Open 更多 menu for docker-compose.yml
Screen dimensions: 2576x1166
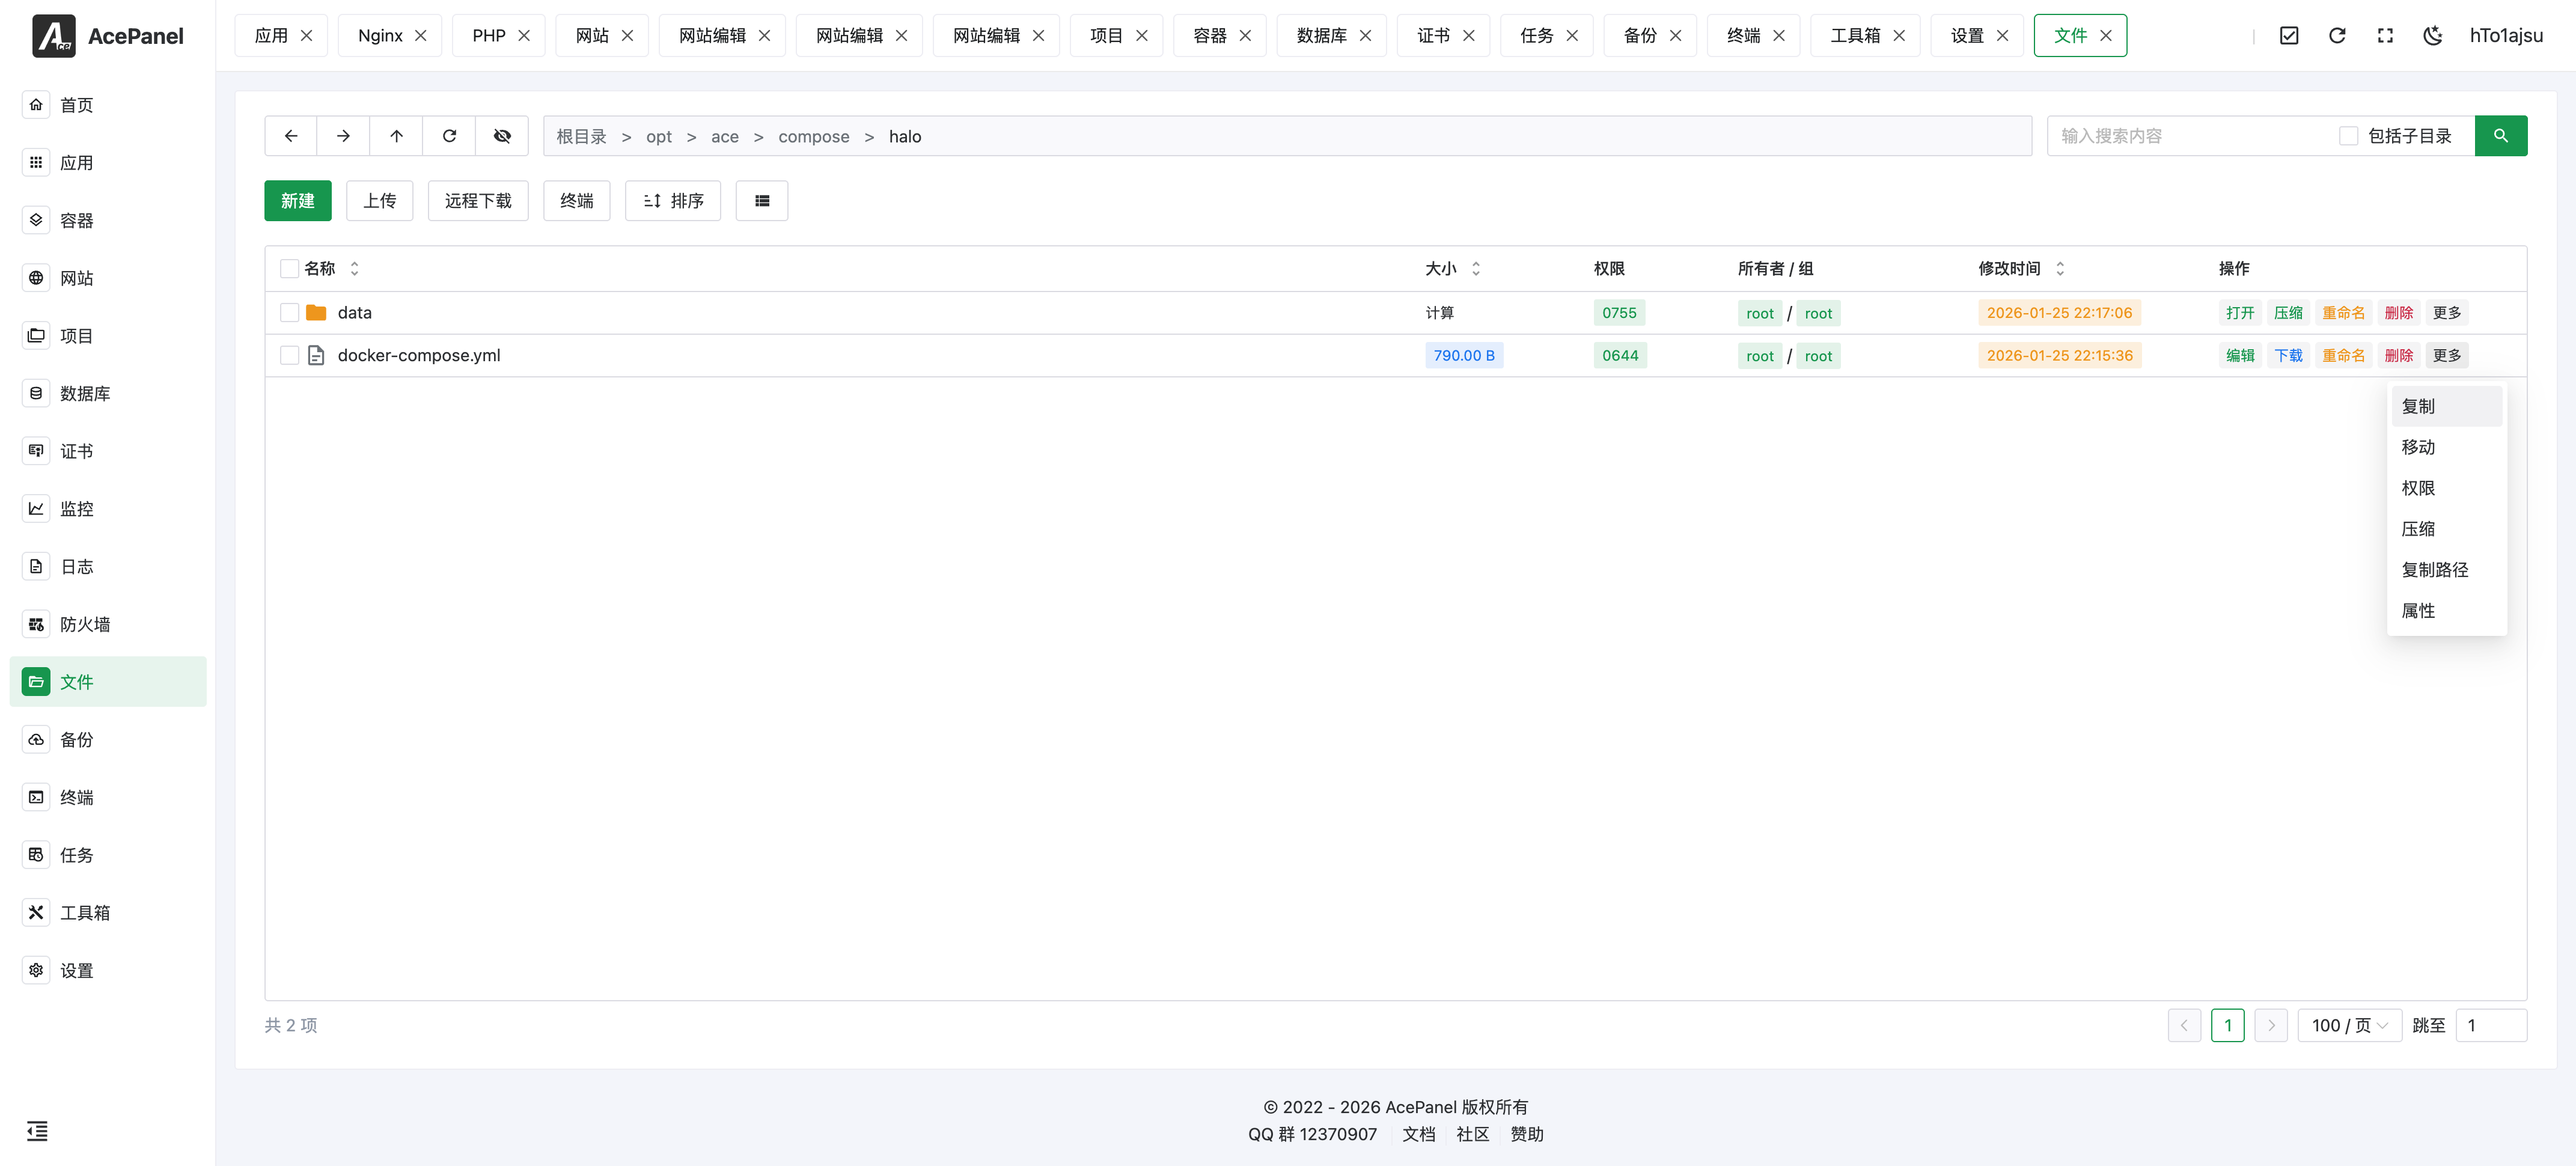click(2446, 356)
